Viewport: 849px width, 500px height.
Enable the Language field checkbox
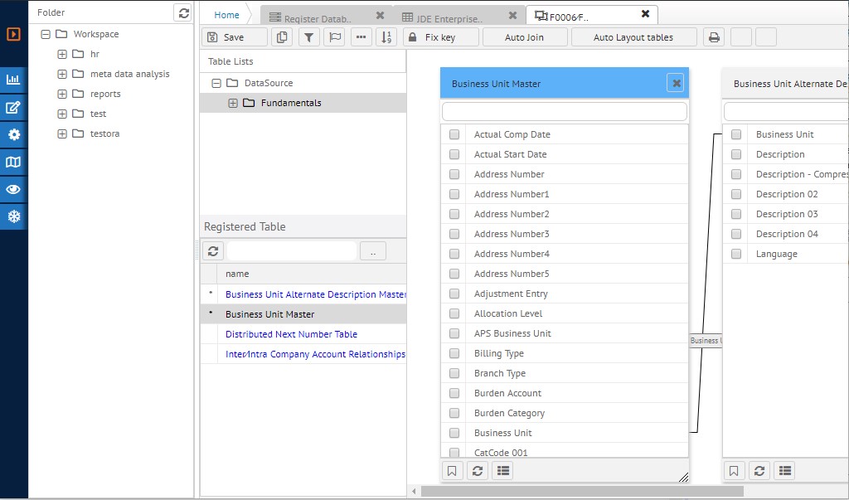click(736, 254)
